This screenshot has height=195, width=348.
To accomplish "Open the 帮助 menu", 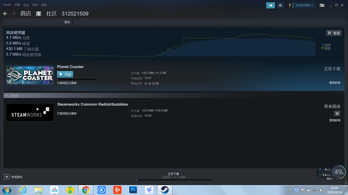I will tap(44, 5).
